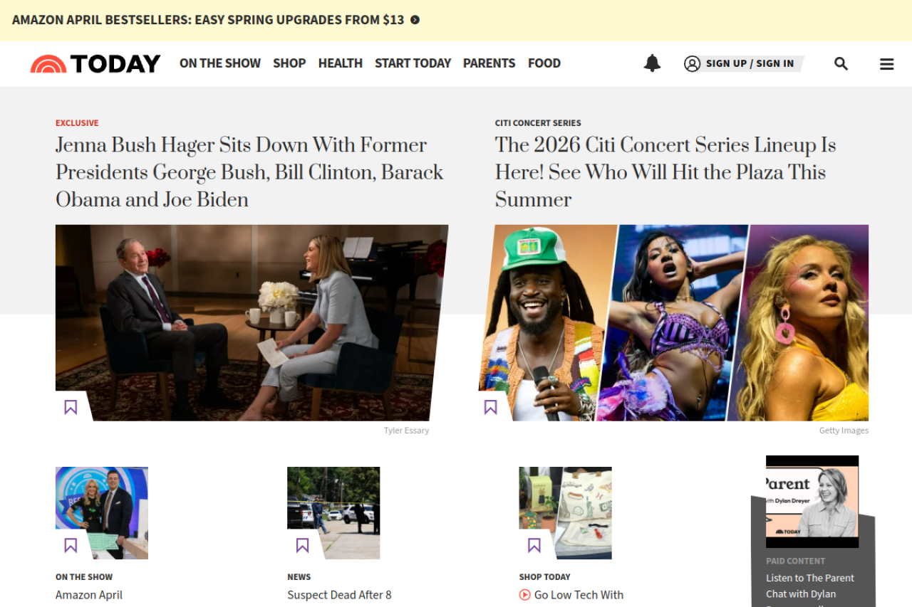Open the Amazon April thumbnail

[102, 513]
